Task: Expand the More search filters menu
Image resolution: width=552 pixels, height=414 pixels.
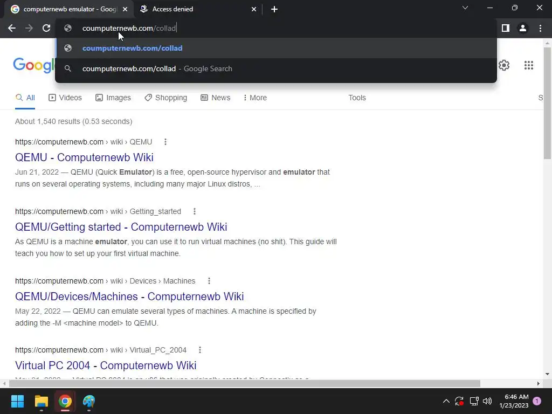Action: click(255, 98)
